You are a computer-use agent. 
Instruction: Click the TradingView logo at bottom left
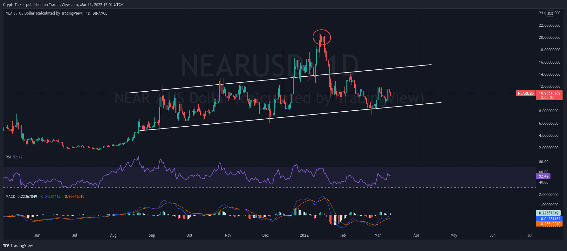click(18, 245)
